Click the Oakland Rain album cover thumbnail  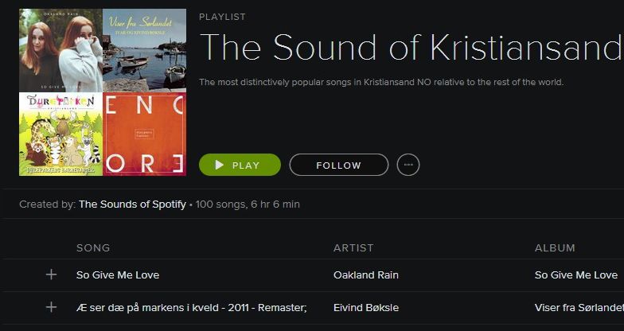click(60, 50)
